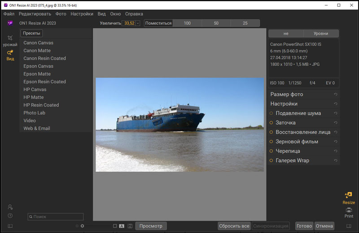
Task: Reset the Настройки panel
Action: coord(335,104)
